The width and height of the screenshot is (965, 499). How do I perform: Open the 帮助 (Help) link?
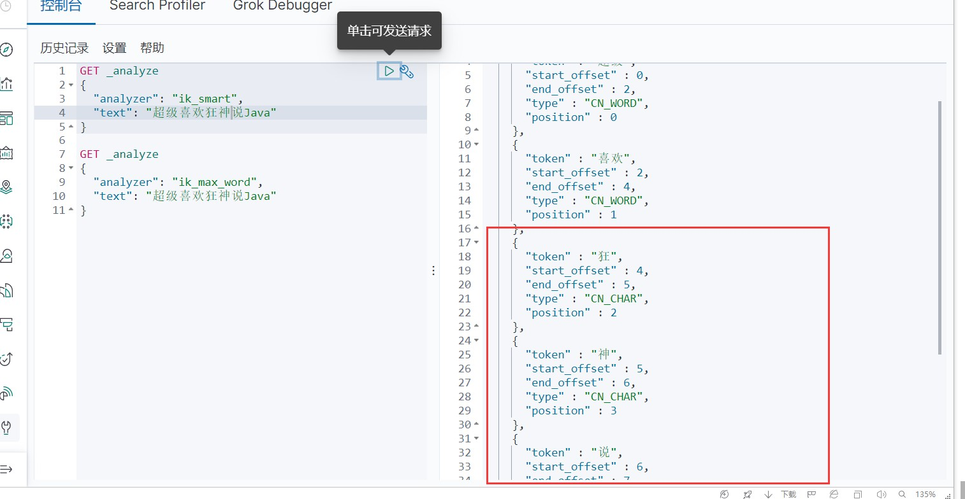click(x=152, y=48)
